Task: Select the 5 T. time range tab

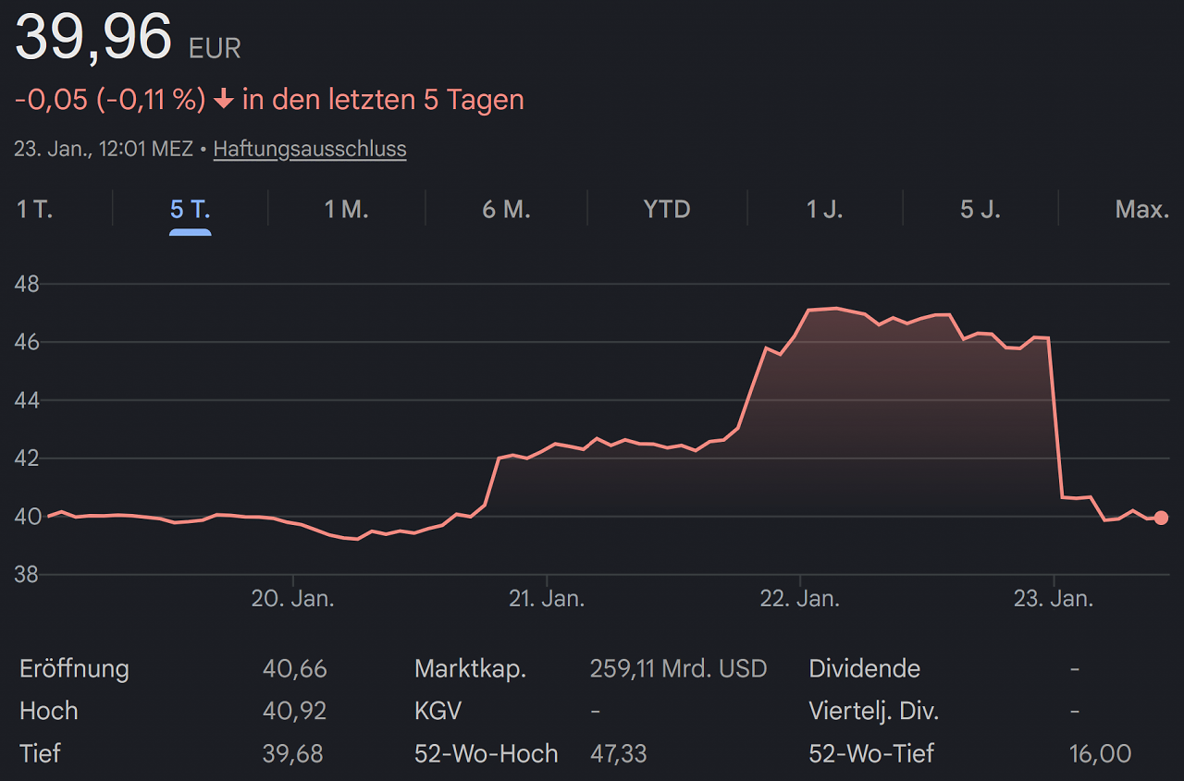Action: [x=191, y=209]
